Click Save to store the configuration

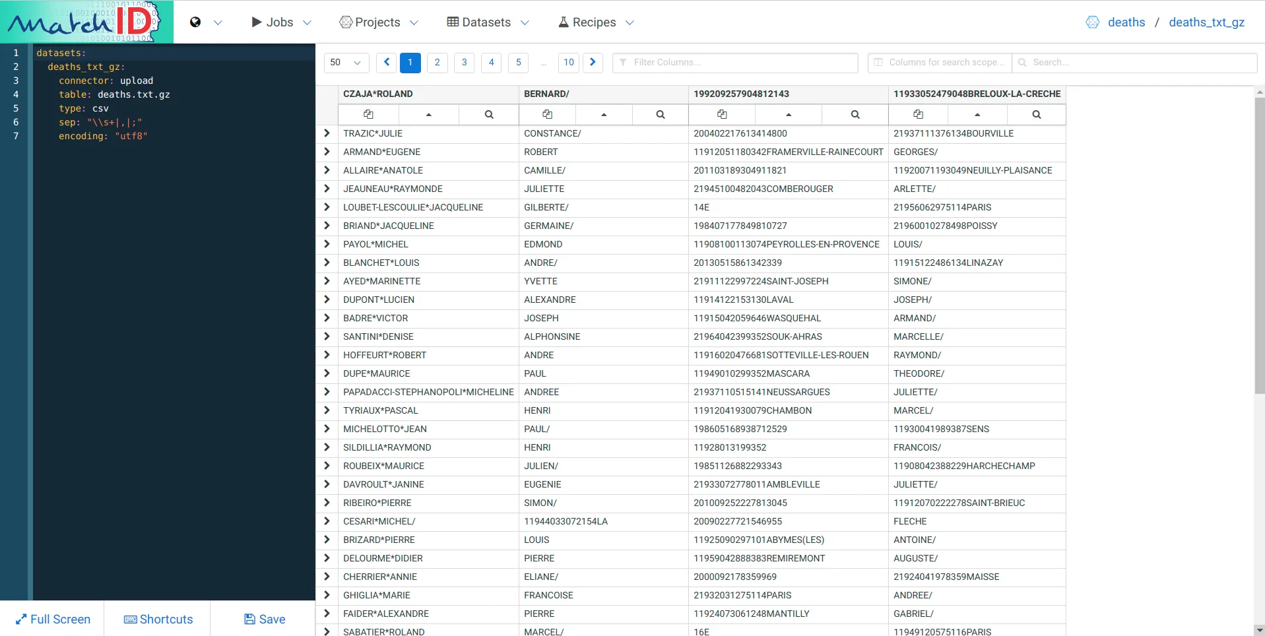tap(263, 619)
